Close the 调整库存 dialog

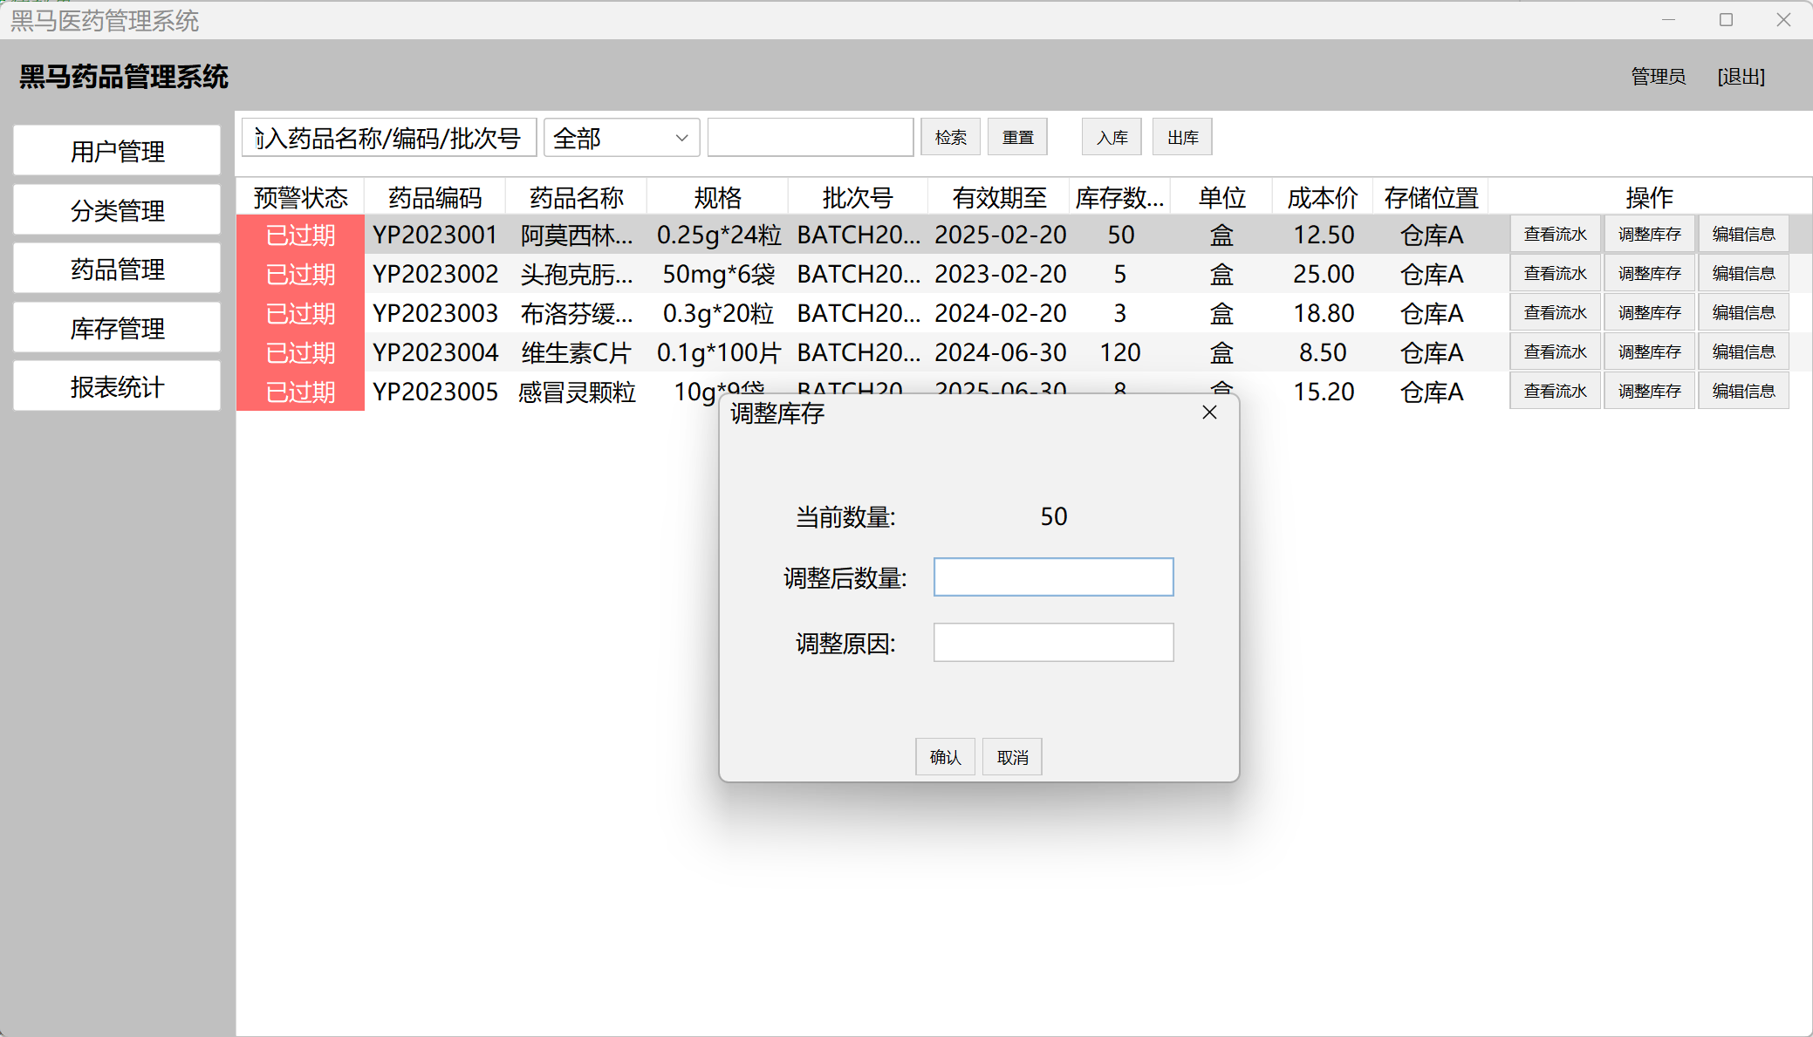click(1209, 413)
